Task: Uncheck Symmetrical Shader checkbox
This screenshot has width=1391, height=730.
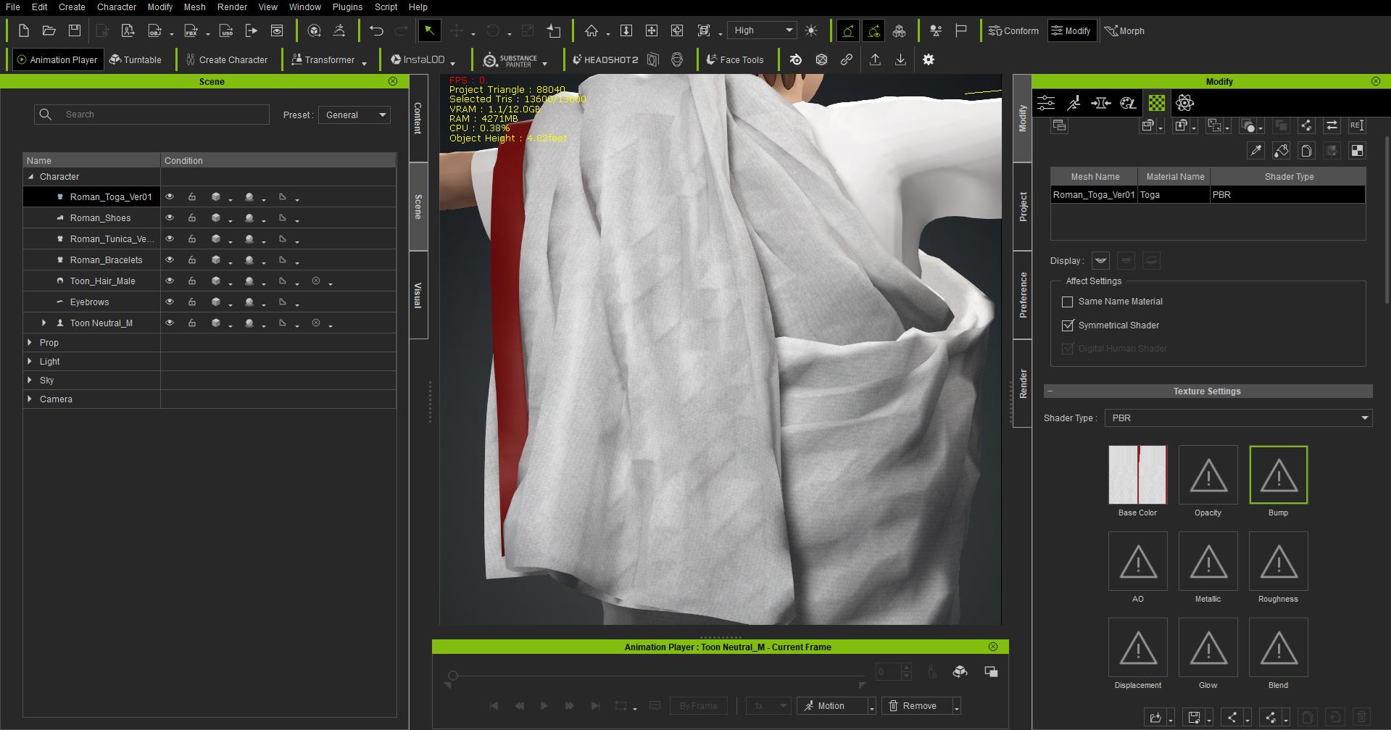Action: [x=1068, y=325]
